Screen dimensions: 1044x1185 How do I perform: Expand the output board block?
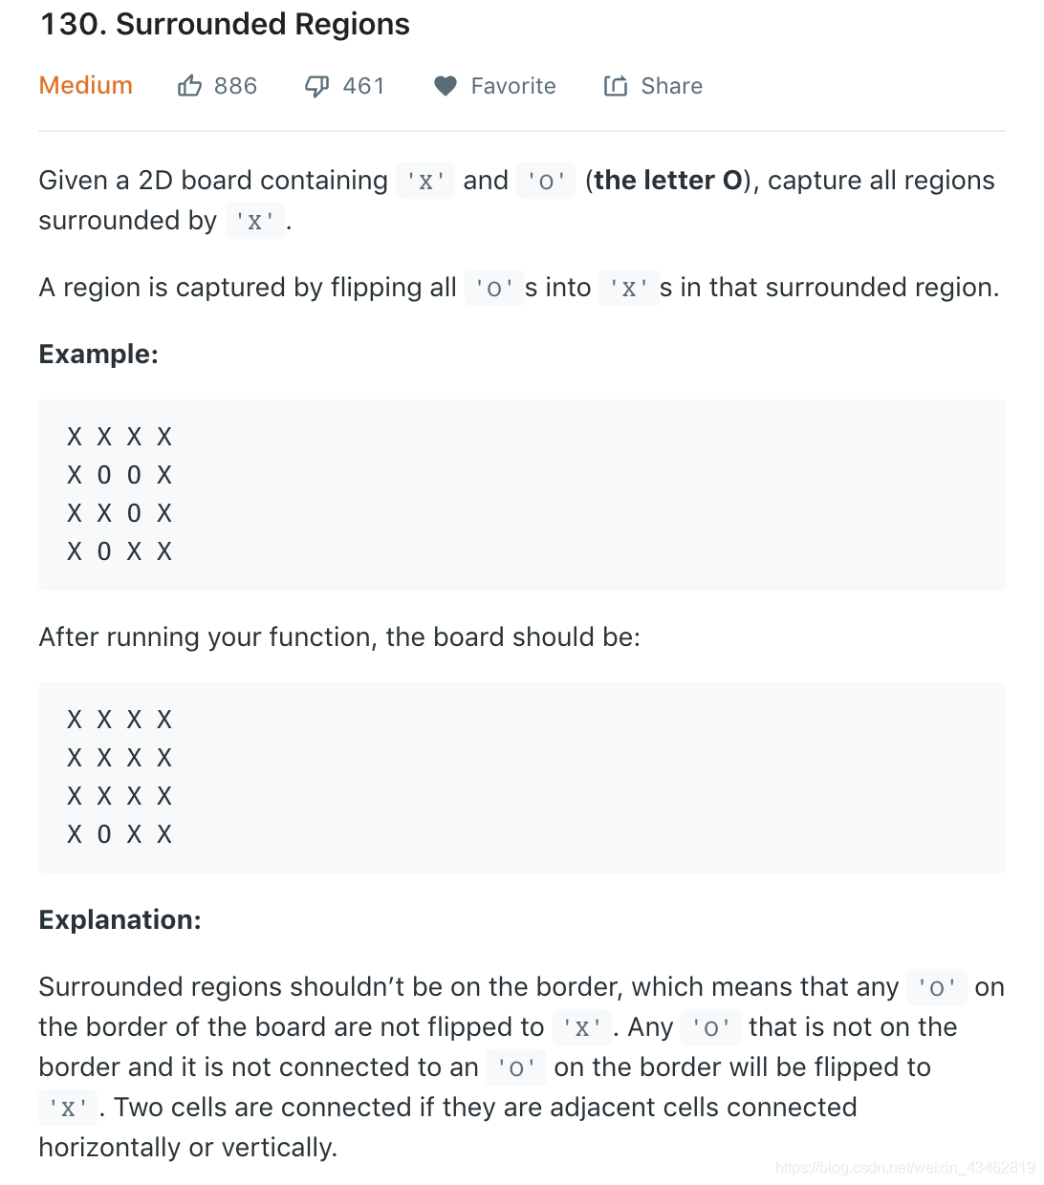coord(521,776)
